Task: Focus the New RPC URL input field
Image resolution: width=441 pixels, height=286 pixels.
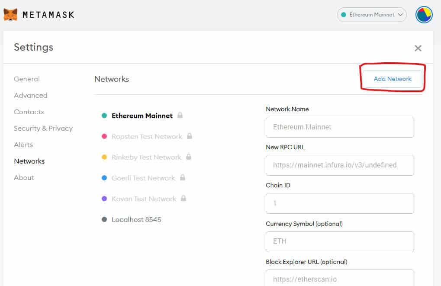Action: pos(340,165)
